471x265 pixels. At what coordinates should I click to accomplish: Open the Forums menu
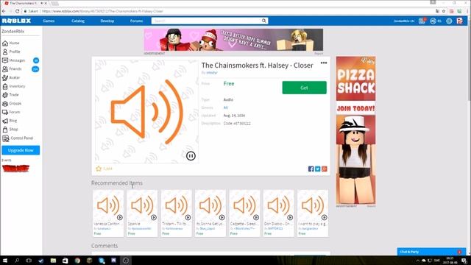pyautogui.click(x=136, y=21)
